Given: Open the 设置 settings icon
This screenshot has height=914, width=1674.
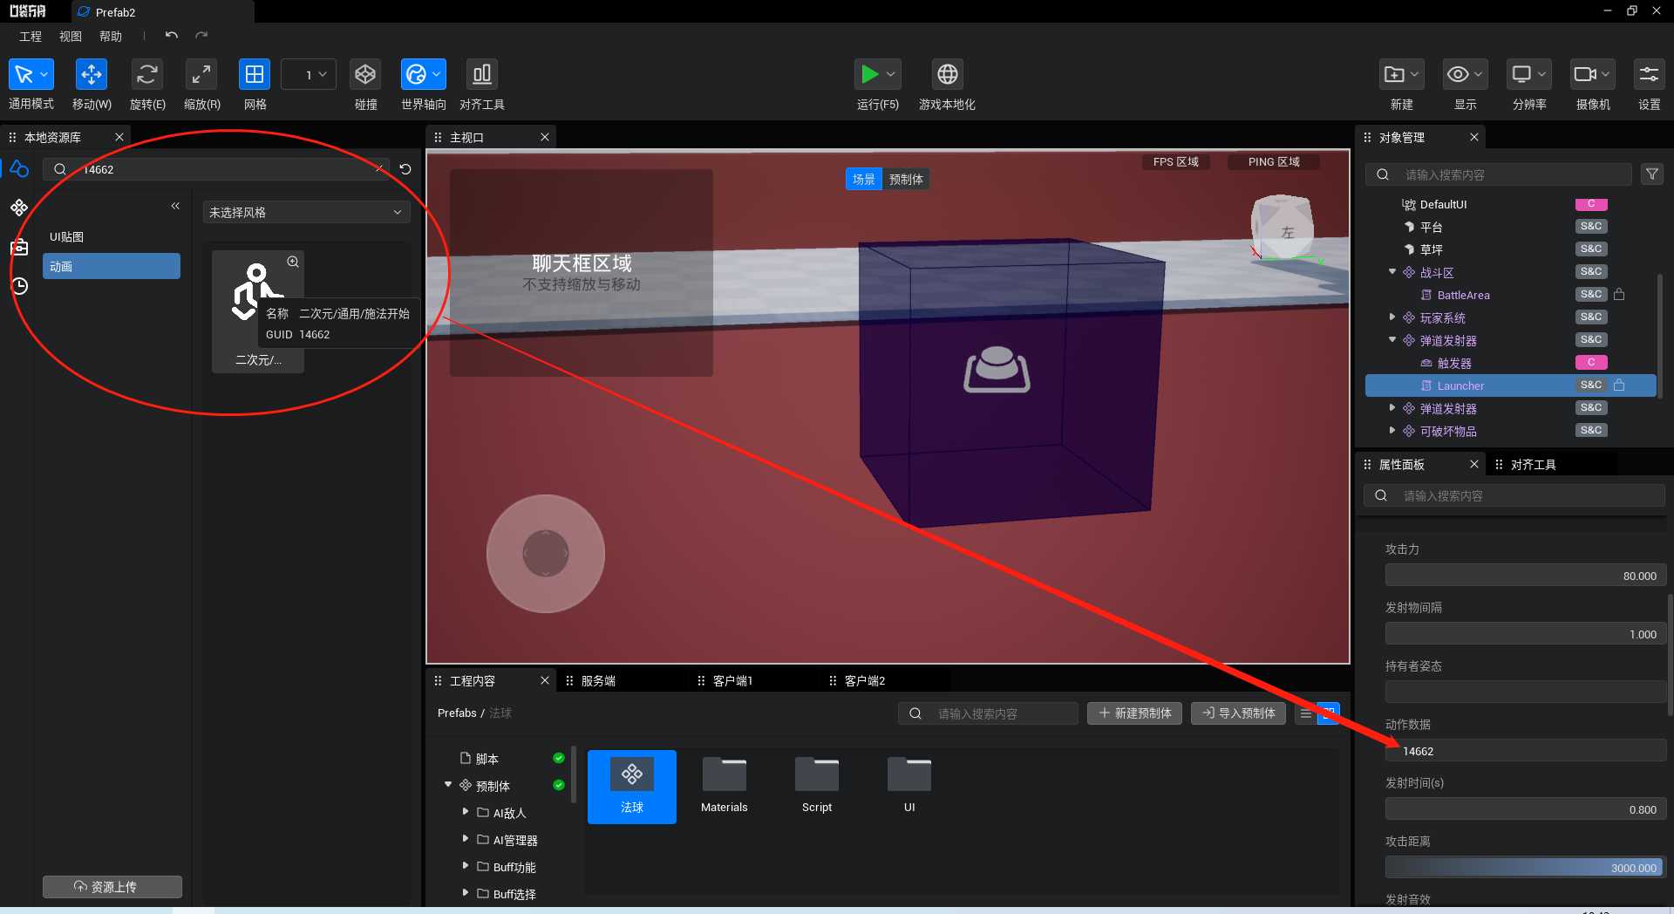Looking at the screenshot, I should 1649,75.
